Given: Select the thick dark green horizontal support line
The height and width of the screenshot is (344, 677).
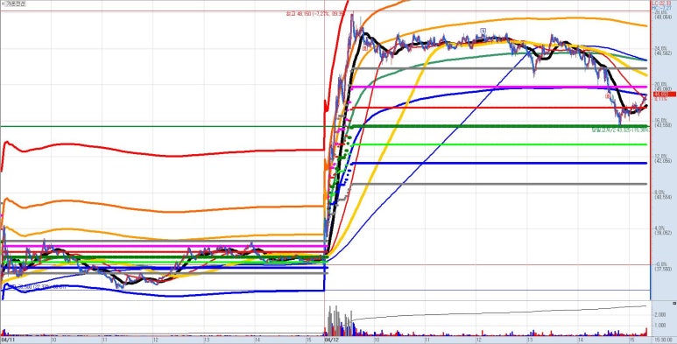Looking at the screenshot, I should [499, 126].
